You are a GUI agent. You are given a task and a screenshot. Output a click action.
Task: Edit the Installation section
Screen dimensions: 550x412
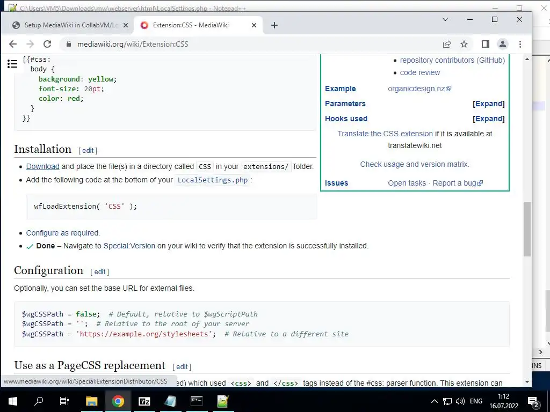coord(88,151)
